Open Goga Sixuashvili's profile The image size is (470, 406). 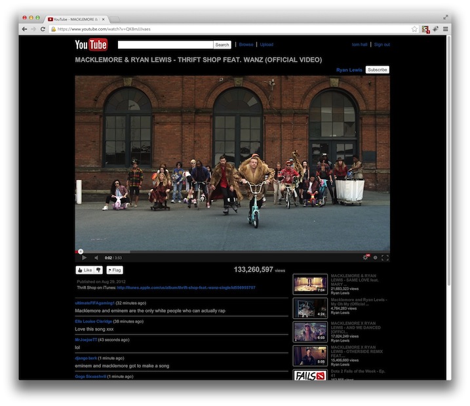coord(90,376)
